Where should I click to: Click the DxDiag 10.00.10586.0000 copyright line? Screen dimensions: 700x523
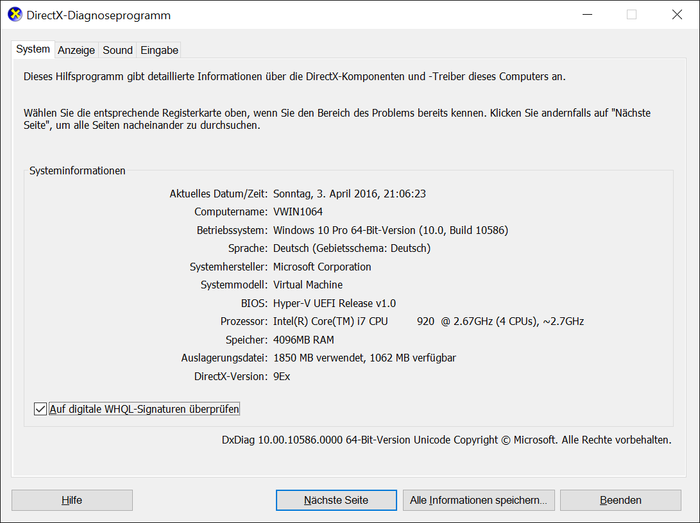(447, 440)
